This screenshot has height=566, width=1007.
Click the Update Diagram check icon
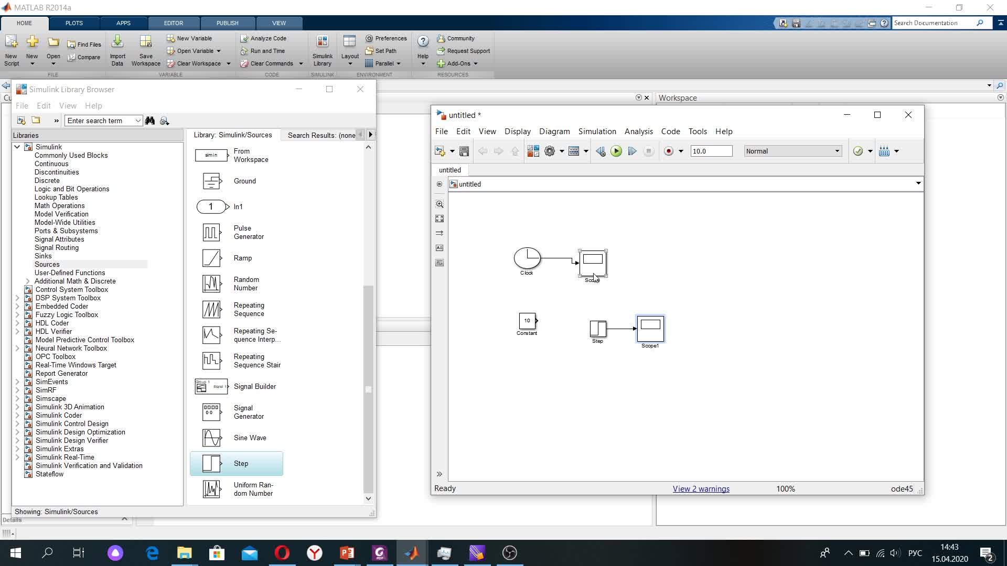coord(858,151)
